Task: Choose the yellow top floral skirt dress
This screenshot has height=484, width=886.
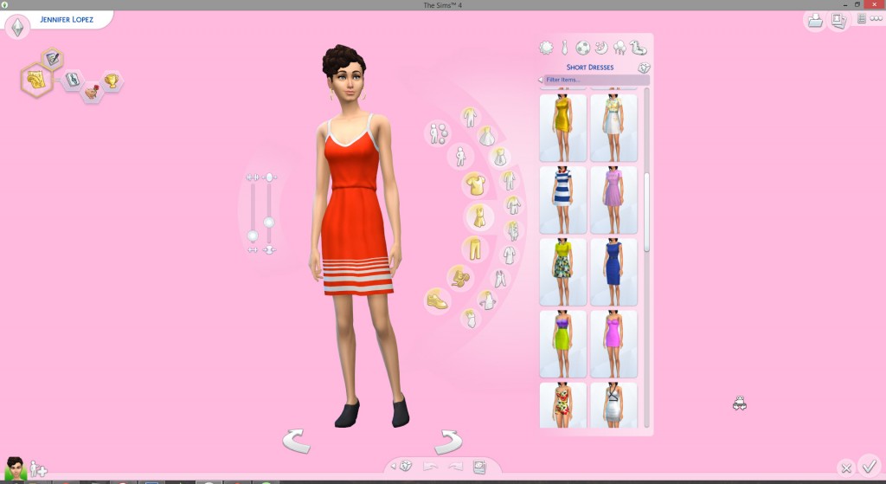Action: (562, 272)
